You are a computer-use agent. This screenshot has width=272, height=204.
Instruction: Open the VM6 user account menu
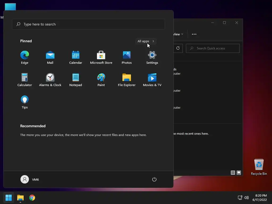pyautogui.click(x=30, y=179)
